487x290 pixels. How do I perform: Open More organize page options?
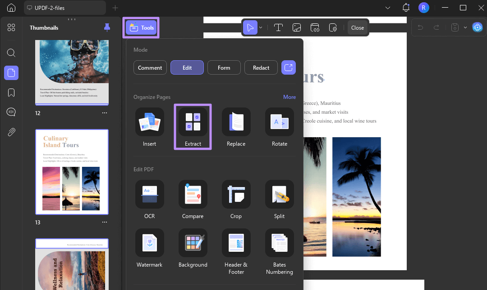point(289,97)
